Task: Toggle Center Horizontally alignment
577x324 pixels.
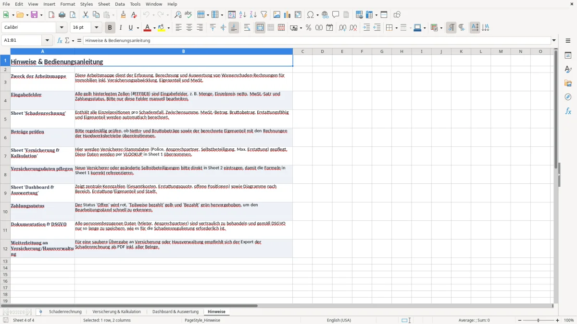Action: click(x=189, y=28)
